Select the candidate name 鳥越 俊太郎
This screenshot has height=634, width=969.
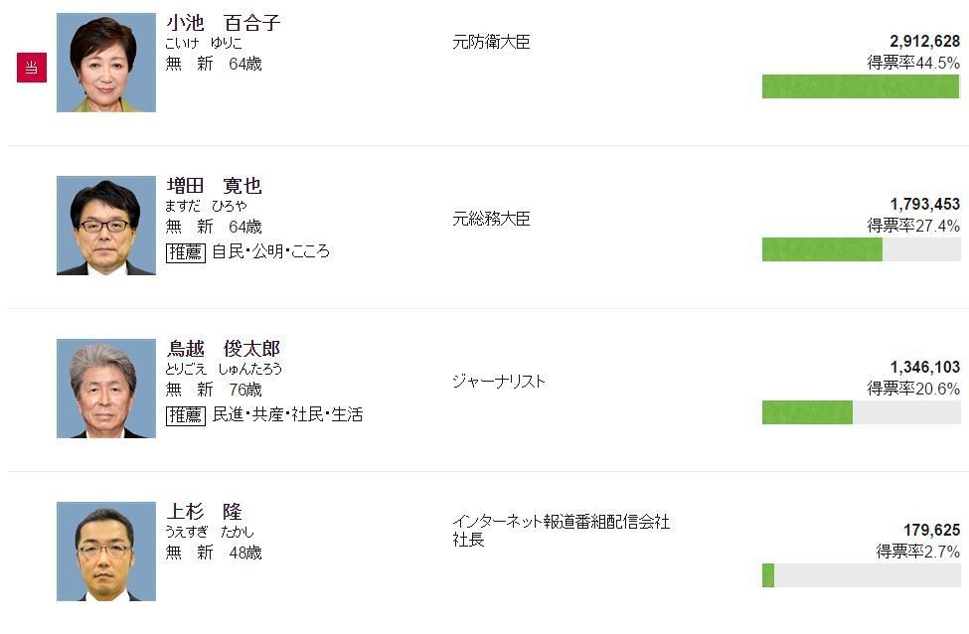coord(223,349)
